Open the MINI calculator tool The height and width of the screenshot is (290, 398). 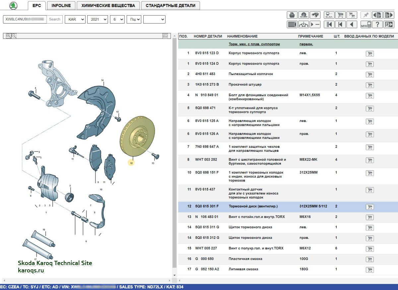point(366,25)
